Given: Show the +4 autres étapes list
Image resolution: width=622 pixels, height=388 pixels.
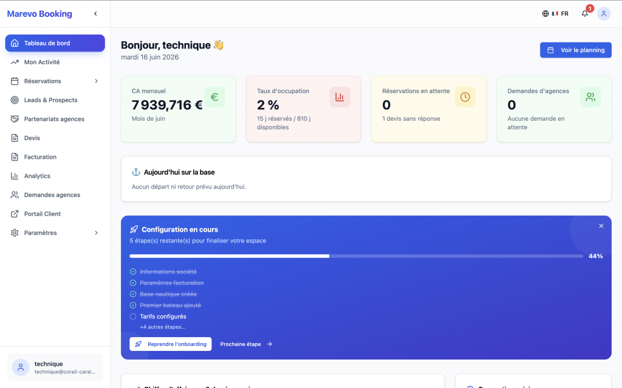Looking at the screenshot, I should pos(163,327).
